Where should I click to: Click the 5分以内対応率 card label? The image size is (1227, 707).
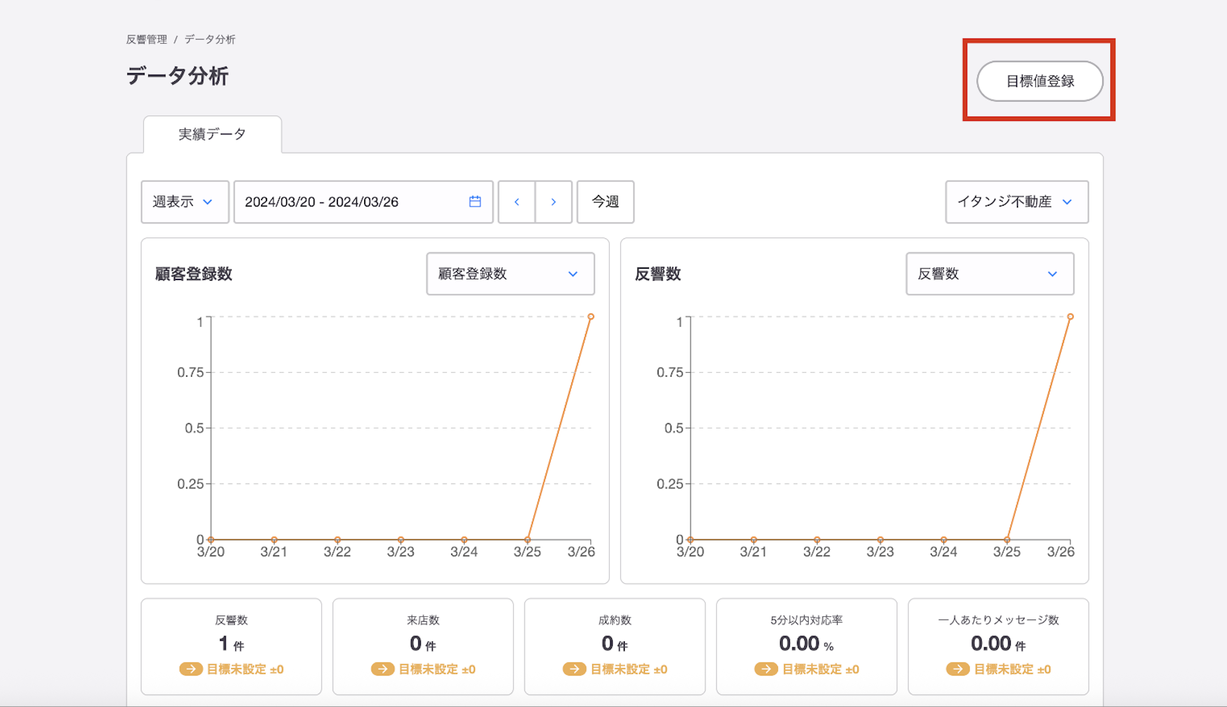[806, 620]
